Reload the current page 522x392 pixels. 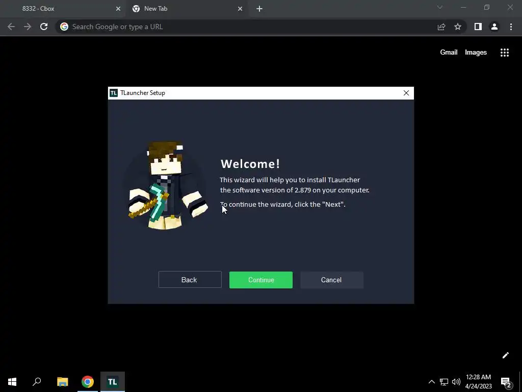[44, 27]
